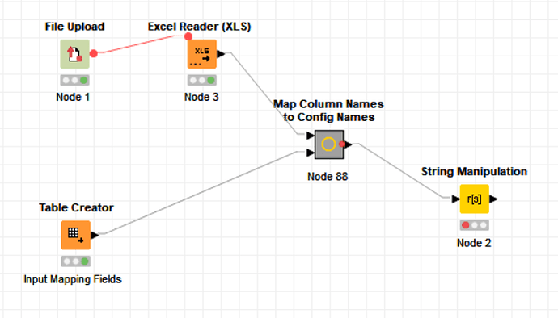Click Excel Reader red flow variable input port
Image resolution: width=558 pixels, height=318 pixels.
tap(188, 36)
